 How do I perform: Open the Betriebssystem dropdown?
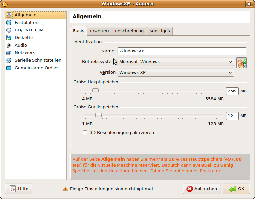coord(176,62)
